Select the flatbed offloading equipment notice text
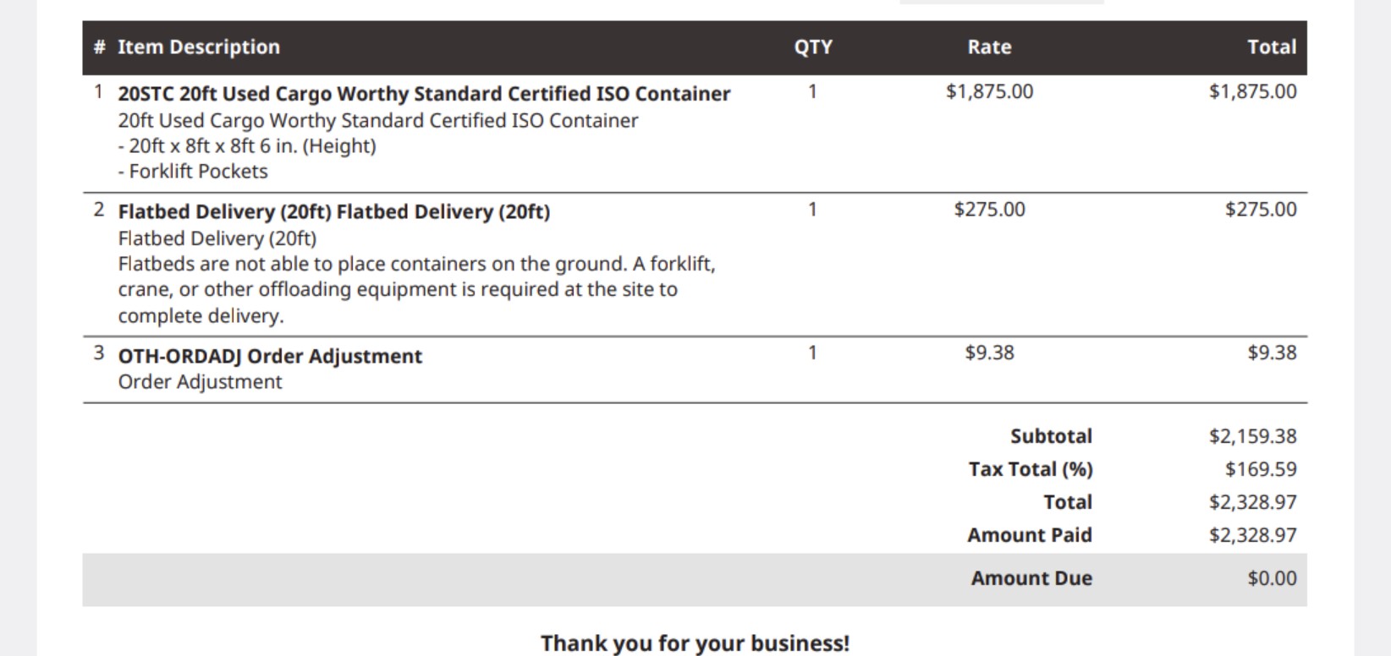The width and height of the screenshot is (1391, 656). pyautogui.click(x=416, y=290)
